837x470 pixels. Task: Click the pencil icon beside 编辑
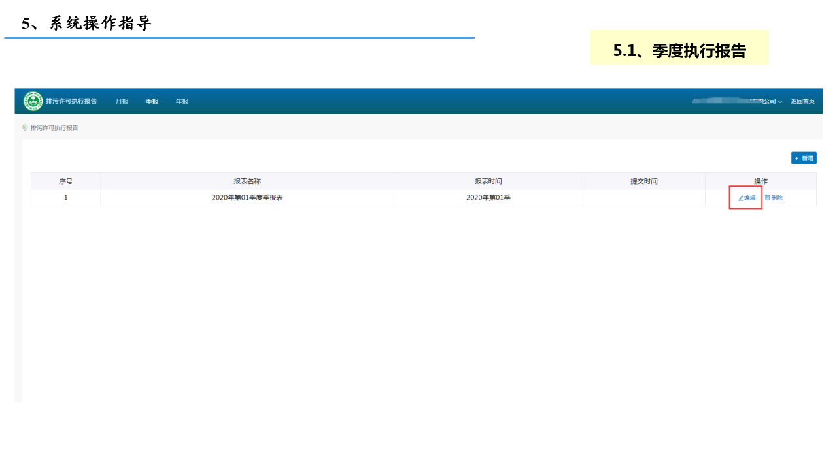(x=741, y=198)
